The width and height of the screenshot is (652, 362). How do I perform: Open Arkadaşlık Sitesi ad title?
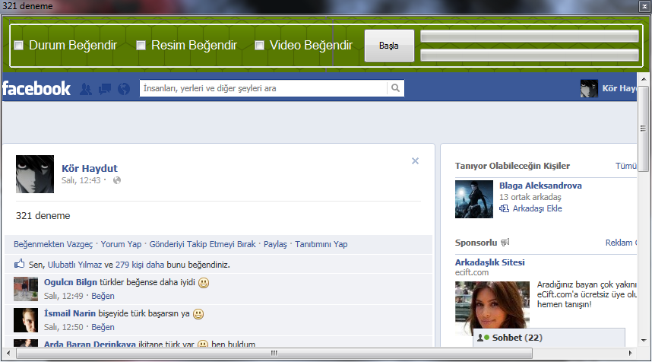490,262
